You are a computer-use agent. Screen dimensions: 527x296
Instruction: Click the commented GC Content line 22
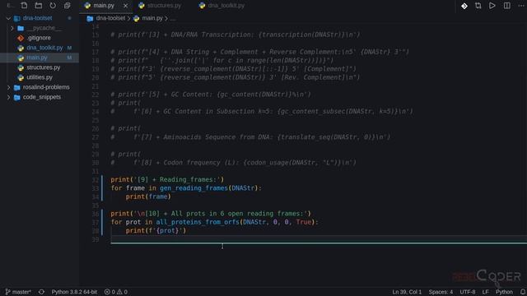[x=211, y=95]
